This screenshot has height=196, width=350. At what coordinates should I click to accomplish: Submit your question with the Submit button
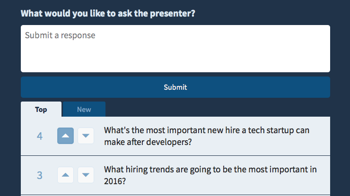click(175, 87)
